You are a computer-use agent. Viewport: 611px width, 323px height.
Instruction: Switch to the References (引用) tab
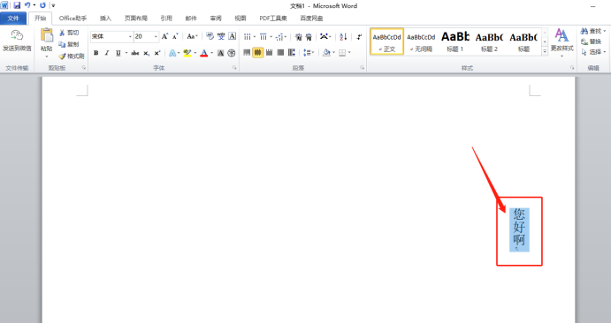pyautogui.click(x=166, y=19)
